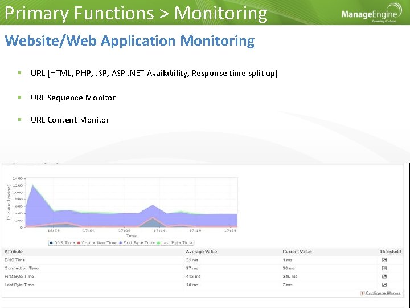The height and width of the screenshot is (308, 410).
Task: Select Connection Time legend entry
Action: point(97,243)
